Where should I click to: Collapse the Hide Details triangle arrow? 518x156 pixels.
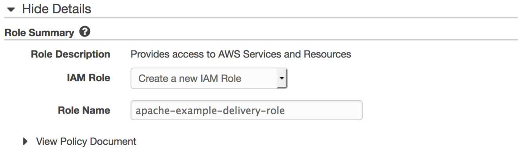11,9
